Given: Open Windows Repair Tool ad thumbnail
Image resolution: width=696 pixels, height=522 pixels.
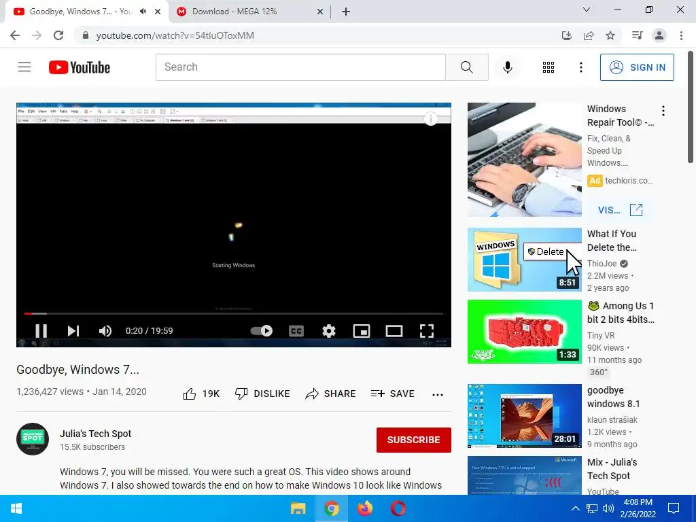Looking at the screenshot, I should tap(524, 160).
